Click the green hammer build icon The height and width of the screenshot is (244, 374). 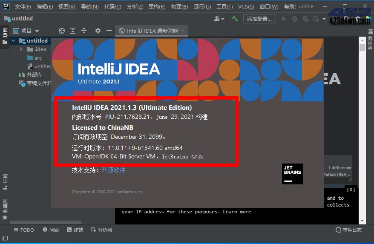235,19
